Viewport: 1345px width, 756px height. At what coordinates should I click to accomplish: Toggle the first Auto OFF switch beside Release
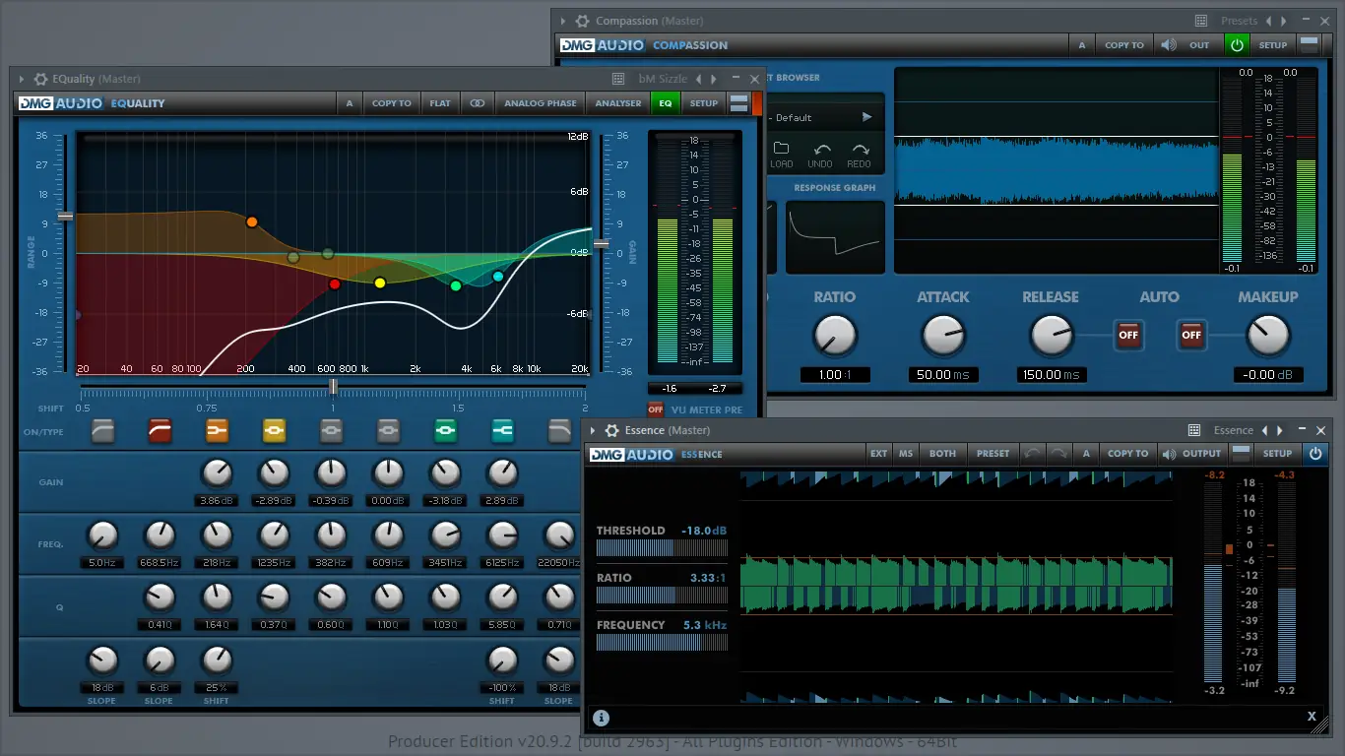click(x=1128, y=335)
